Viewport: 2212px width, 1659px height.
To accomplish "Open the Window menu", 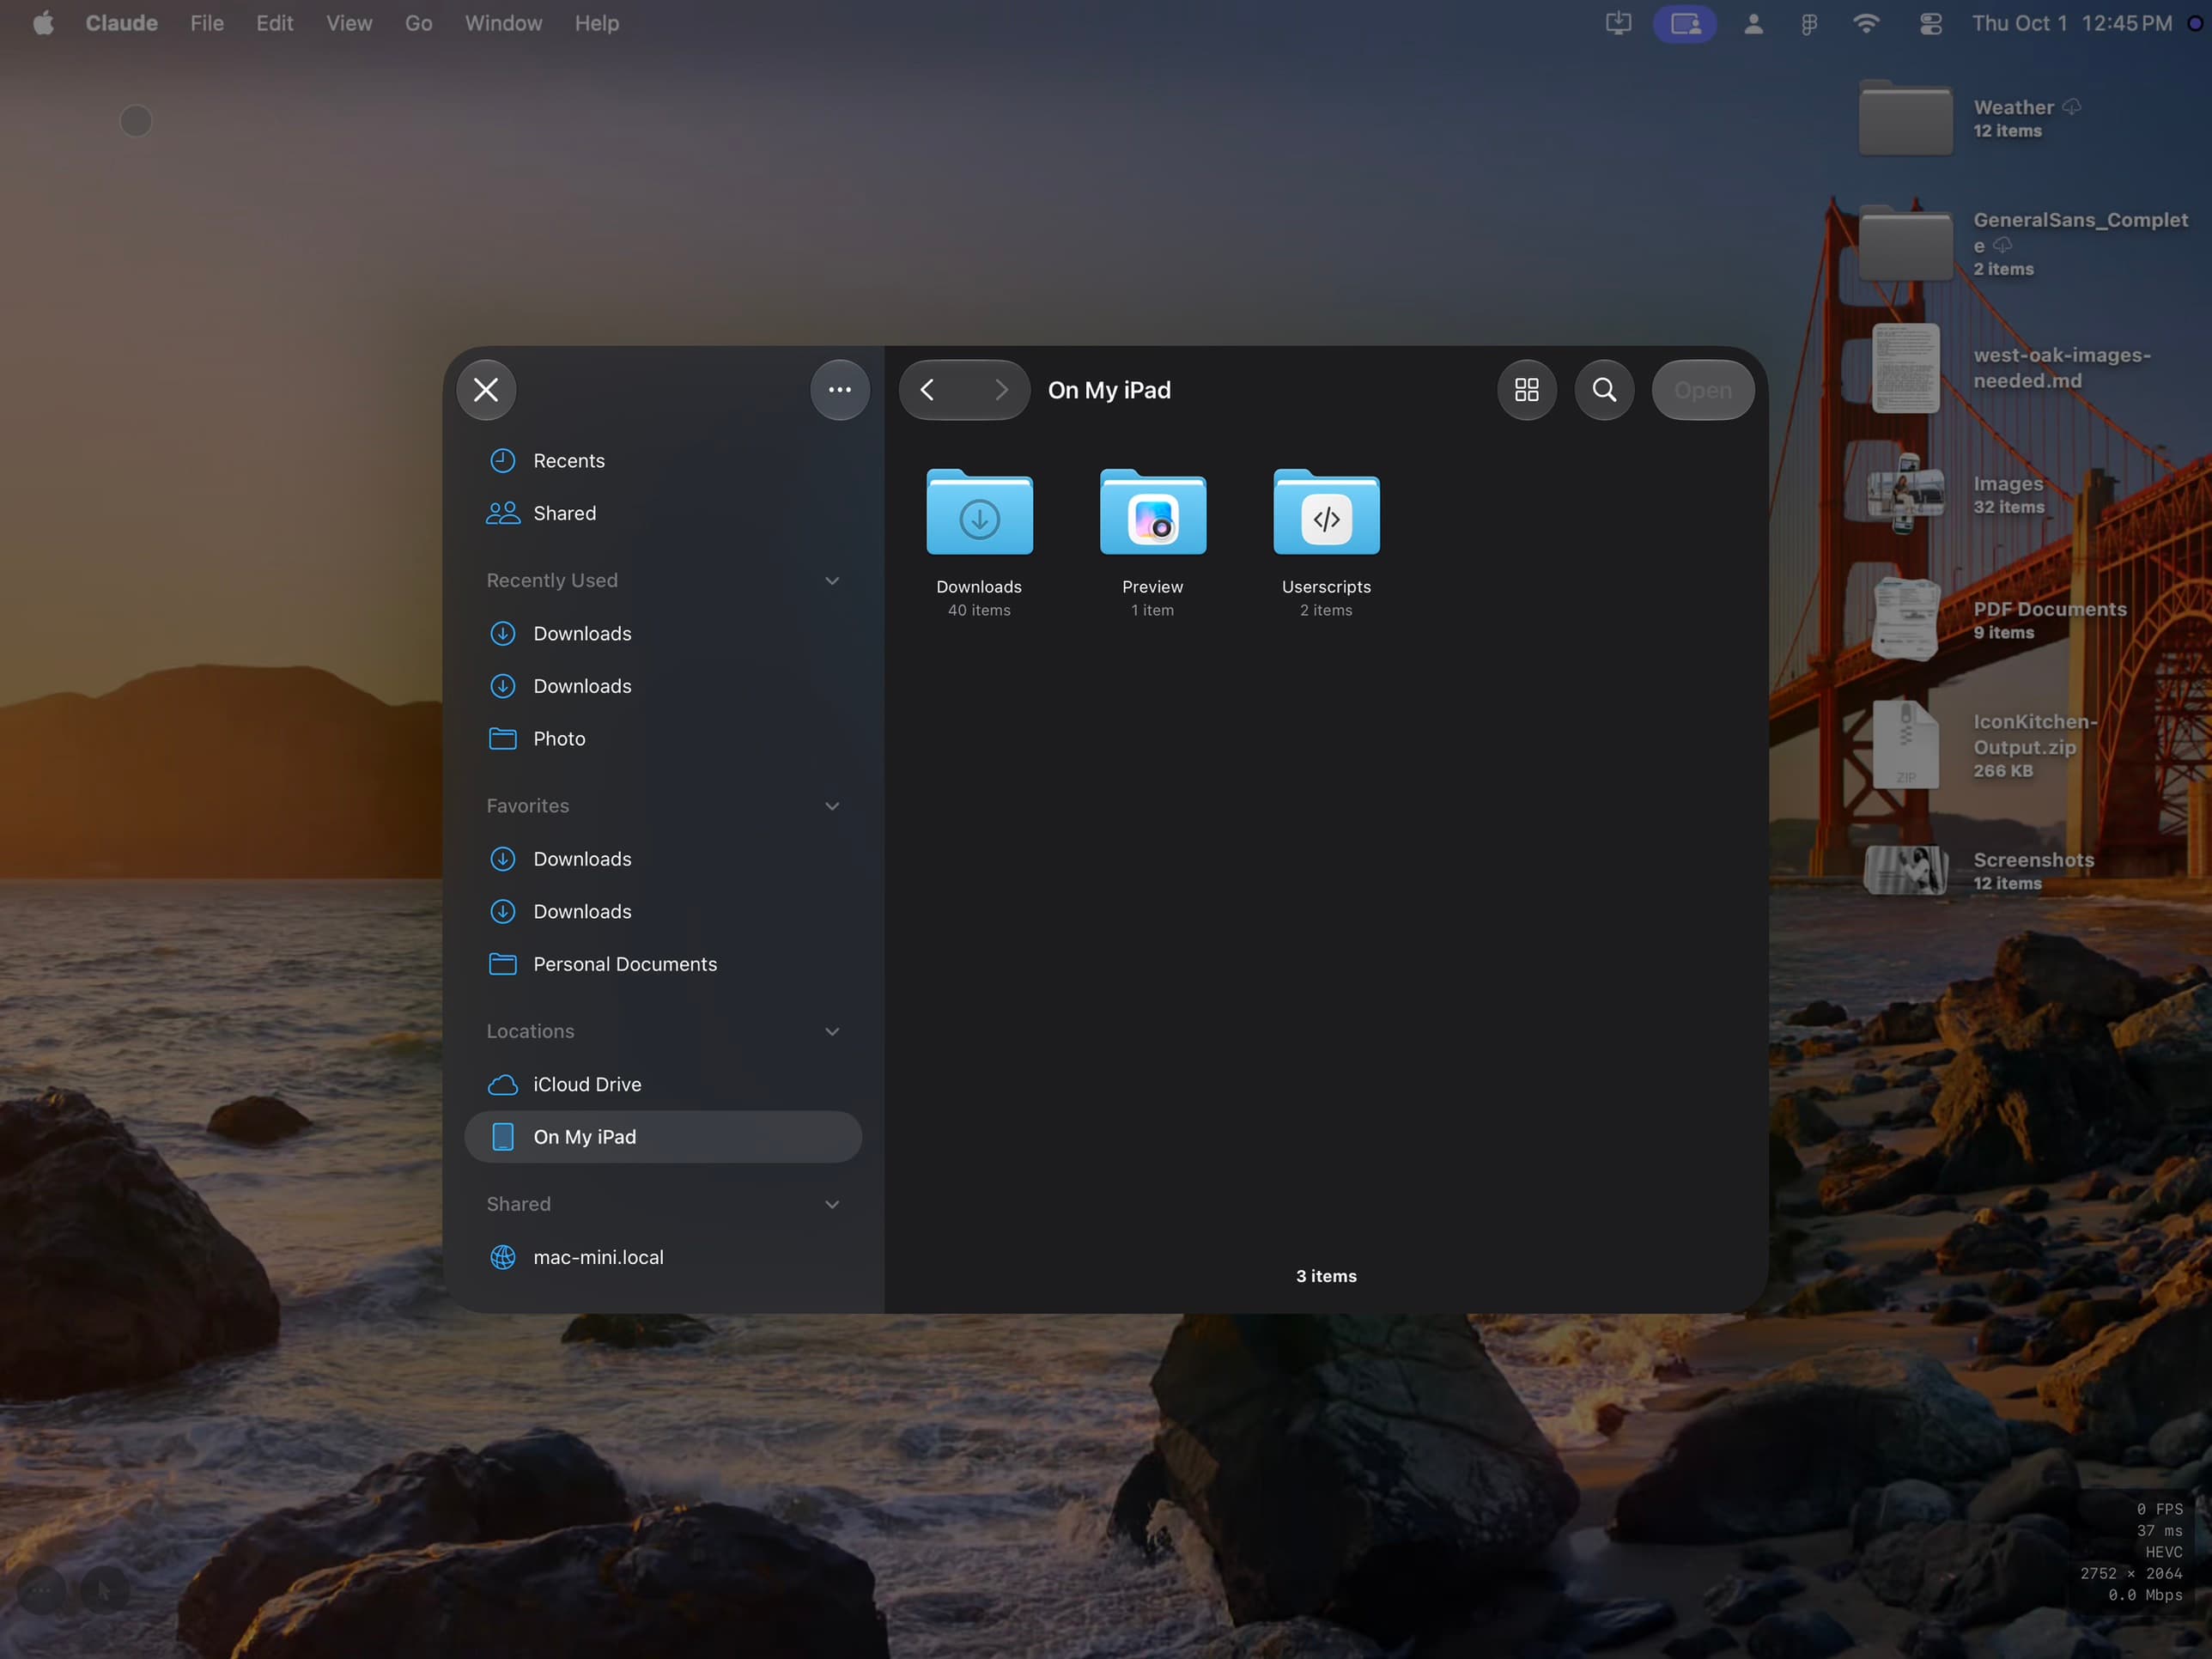I will click(x=503, y=23).
